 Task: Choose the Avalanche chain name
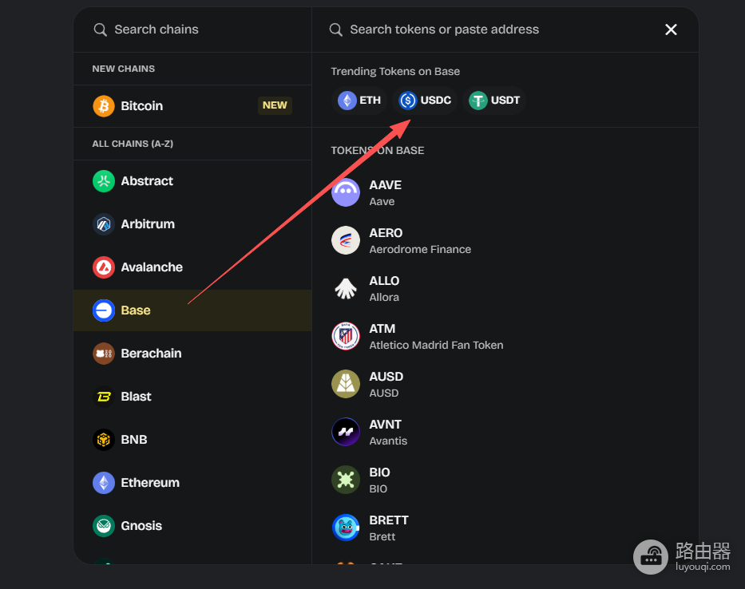[152, 267]
